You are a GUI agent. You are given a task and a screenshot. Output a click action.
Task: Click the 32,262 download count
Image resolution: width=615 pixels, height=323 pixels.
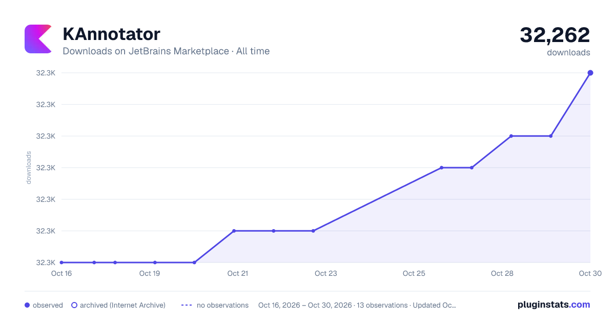[555, 35]
